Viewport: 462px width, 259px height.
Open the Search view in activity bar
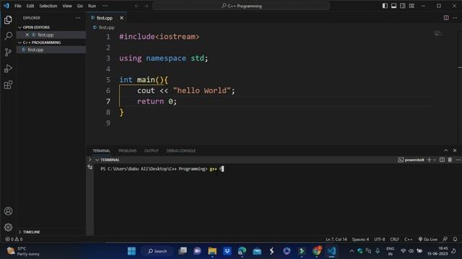click(x=8, y=36)
